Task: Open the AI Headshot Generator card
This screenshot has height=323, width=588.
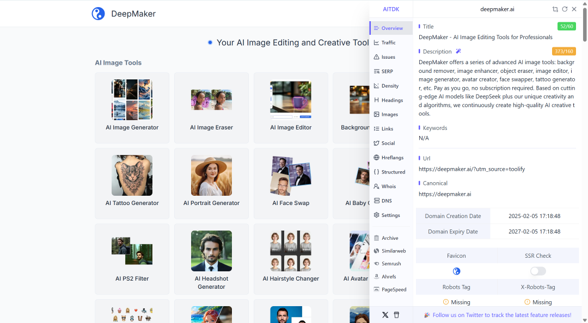Action: point(211,259)
